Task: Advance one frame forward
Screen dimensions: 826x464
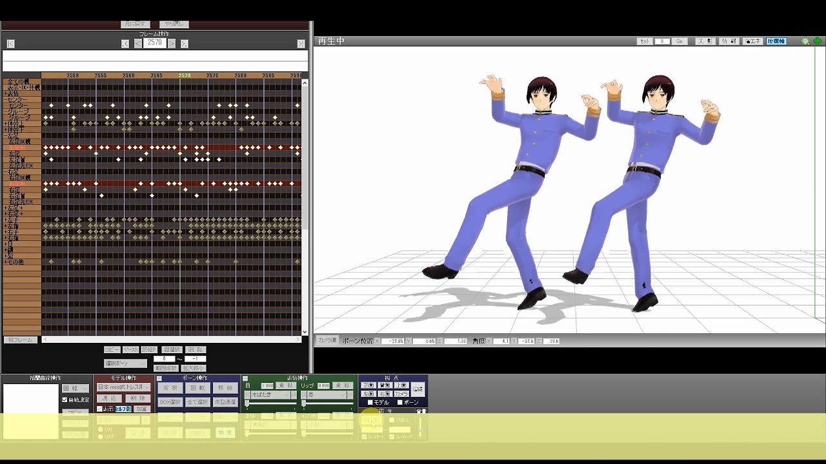Action: click(172, 43)
